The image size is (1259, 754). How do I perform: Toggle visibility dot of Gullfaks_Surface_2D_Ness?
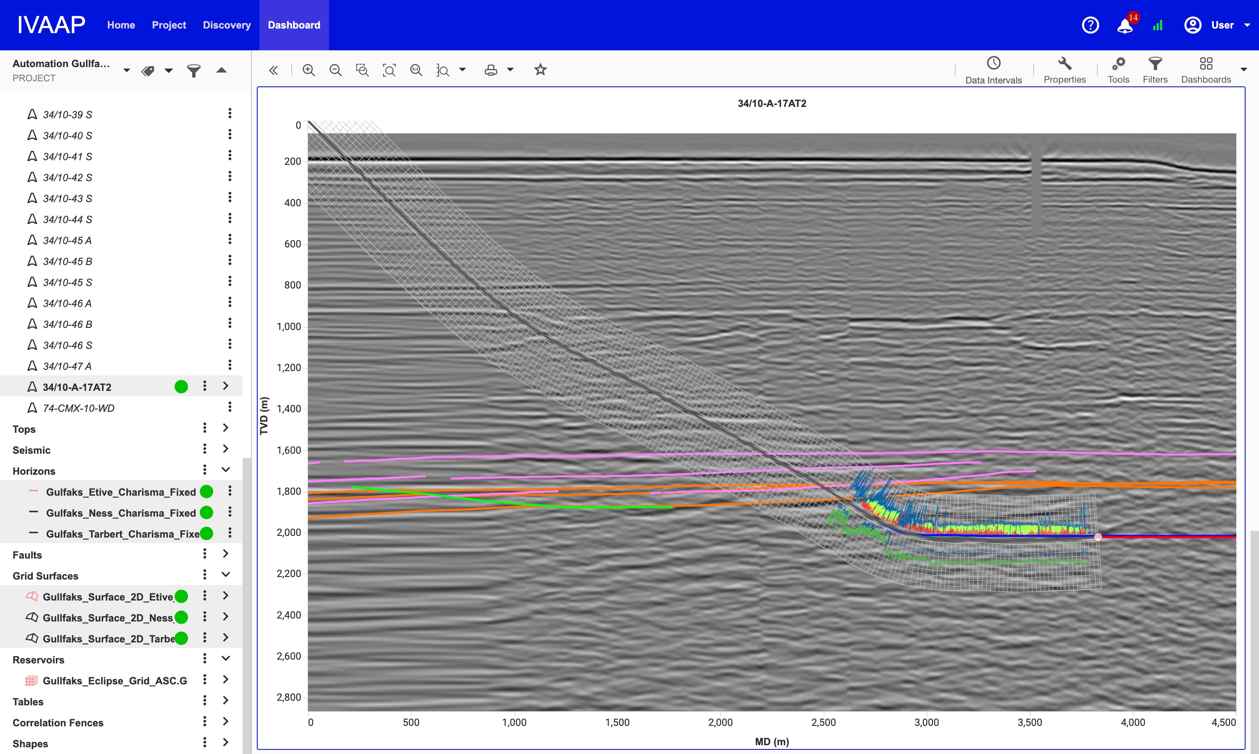(x=181, y=617)
